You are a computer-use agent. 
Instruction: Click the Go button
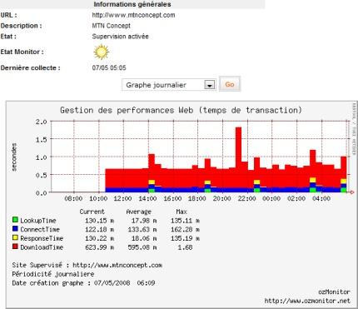pos(230,84)
